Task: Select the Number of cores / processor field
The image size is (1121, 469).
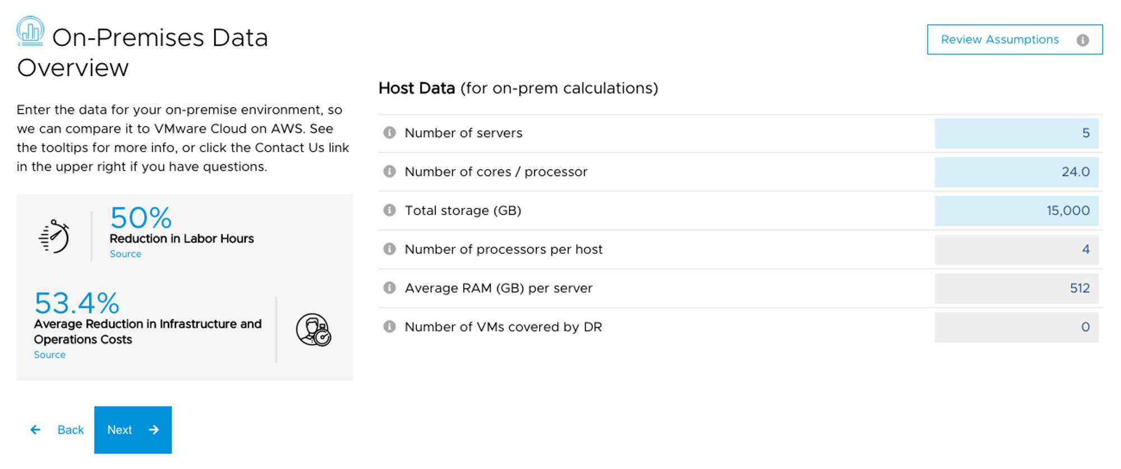Action: tap(1016, 172)
